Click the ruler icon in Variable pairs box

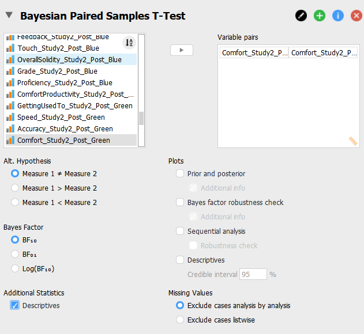[353, 141]
